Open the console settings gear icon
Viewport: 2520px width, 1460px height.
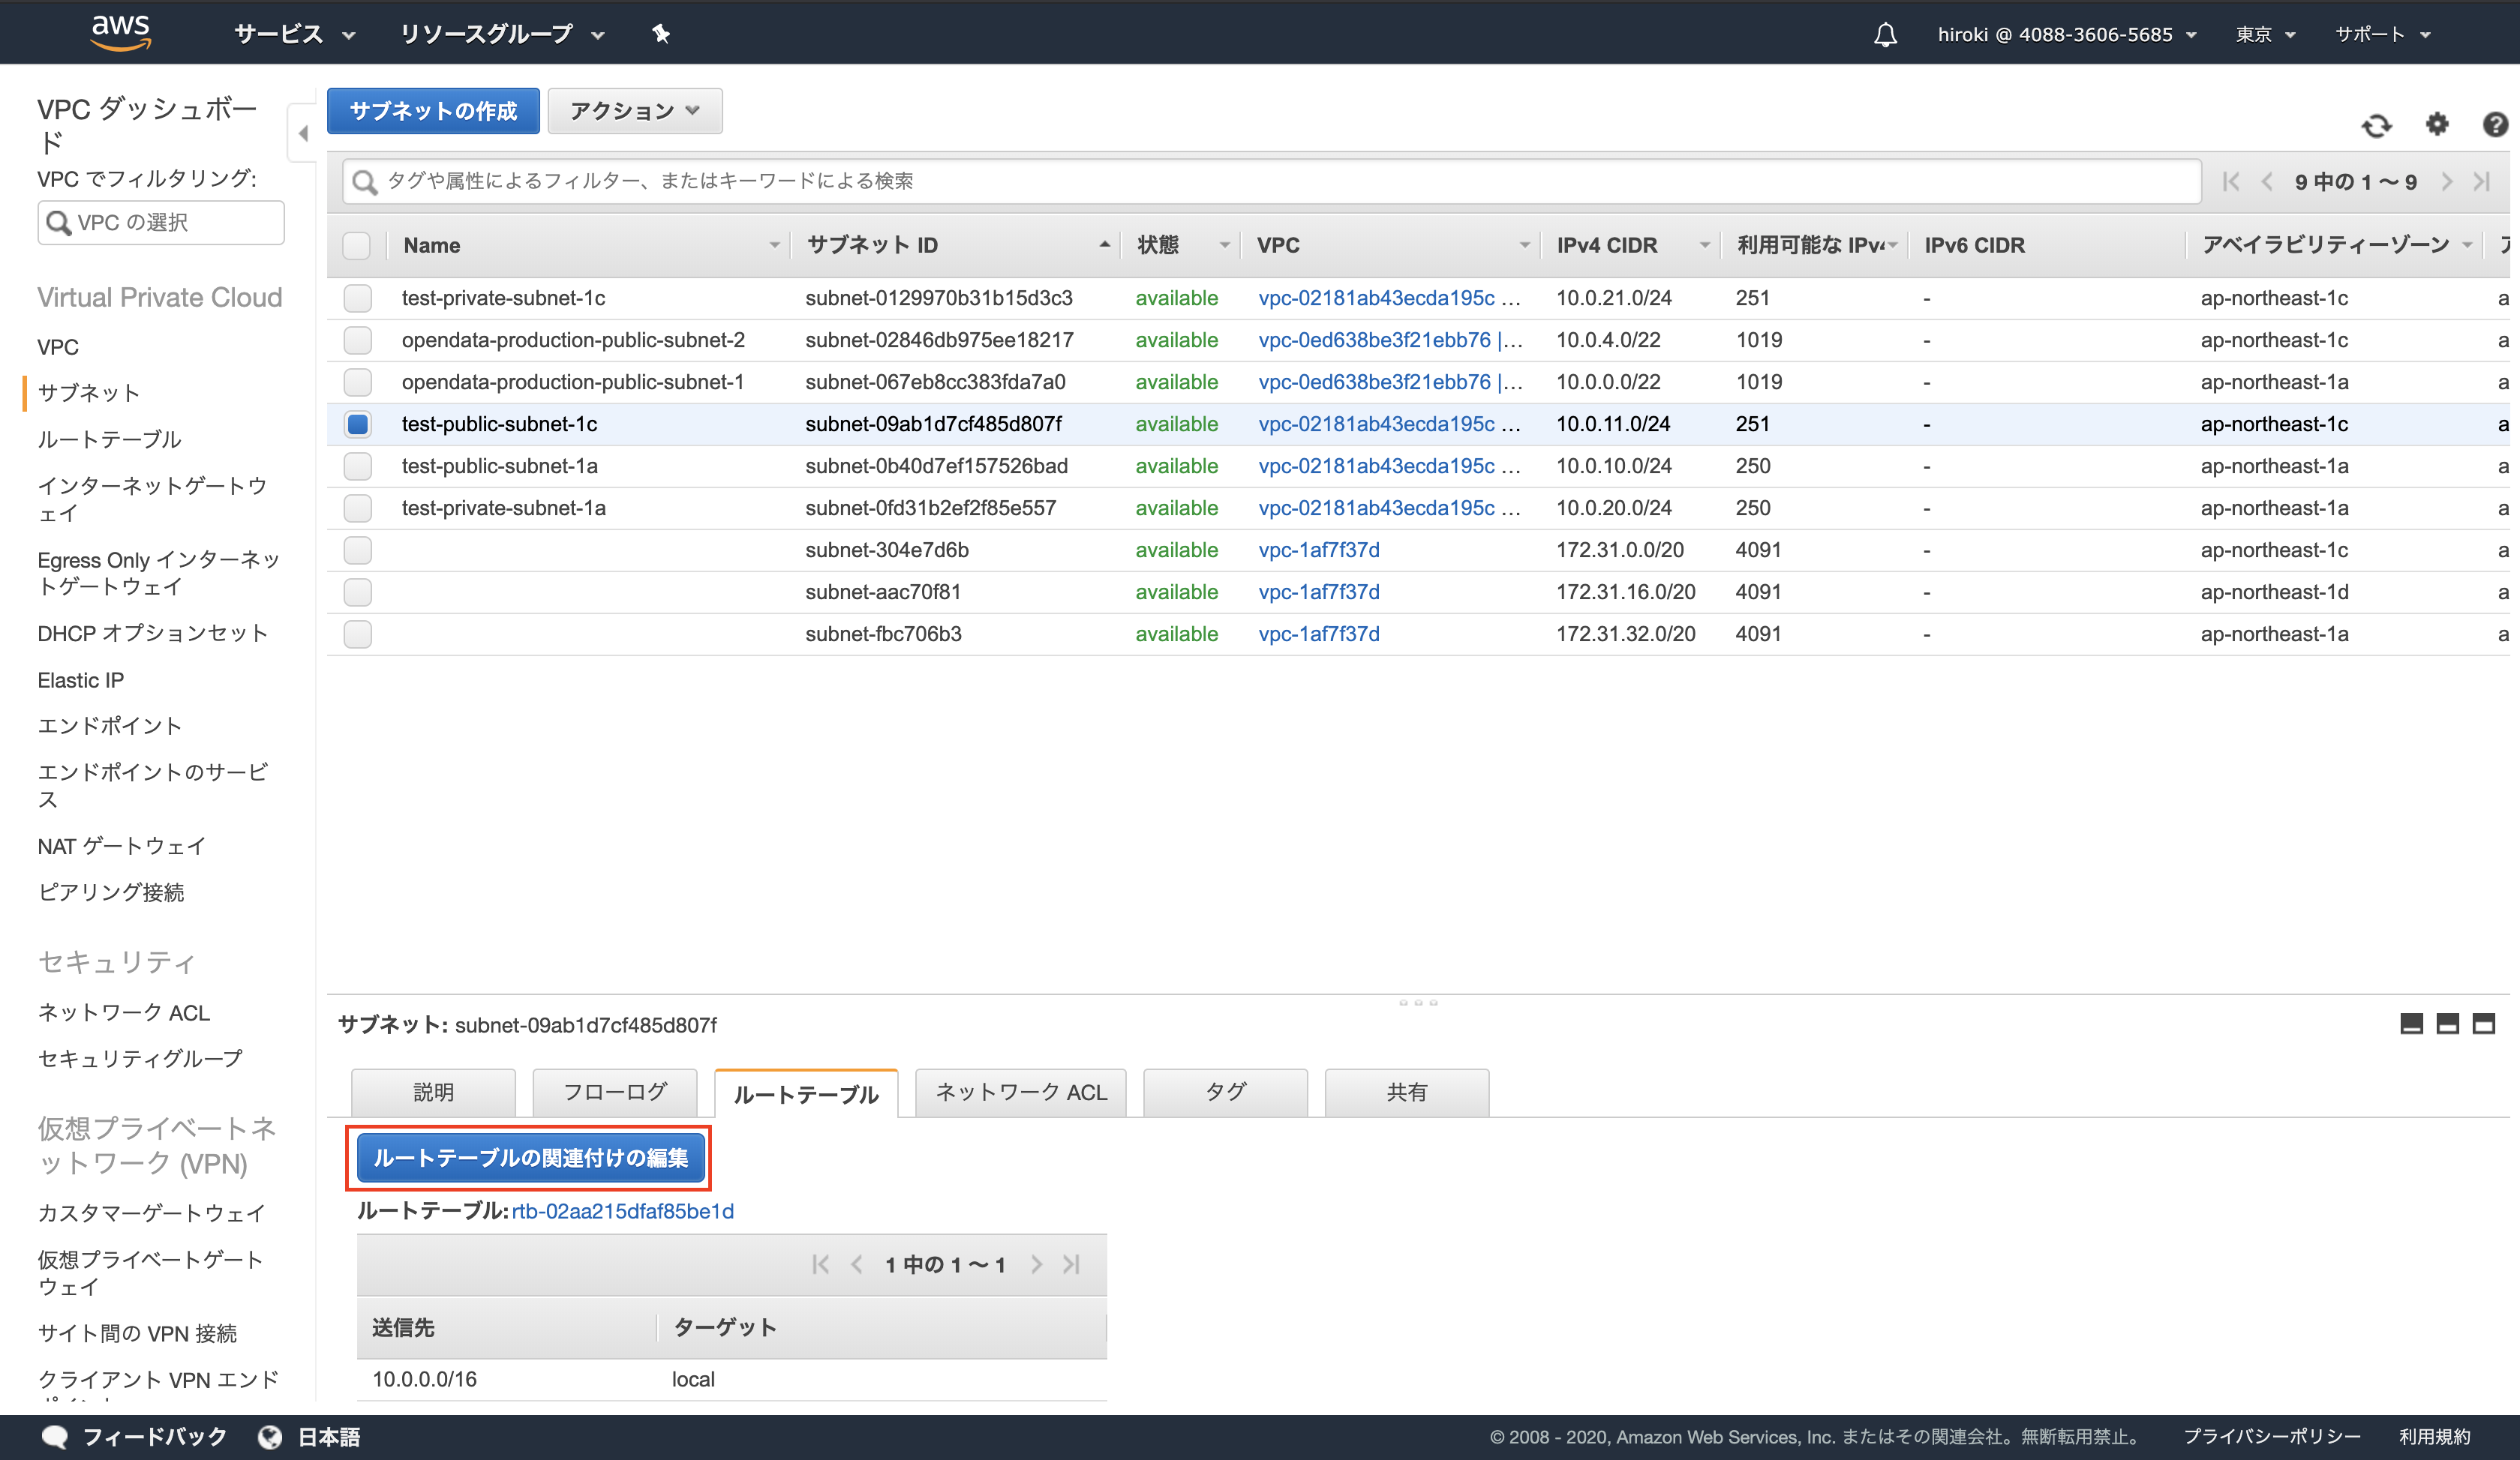[x=2437, y=125]
